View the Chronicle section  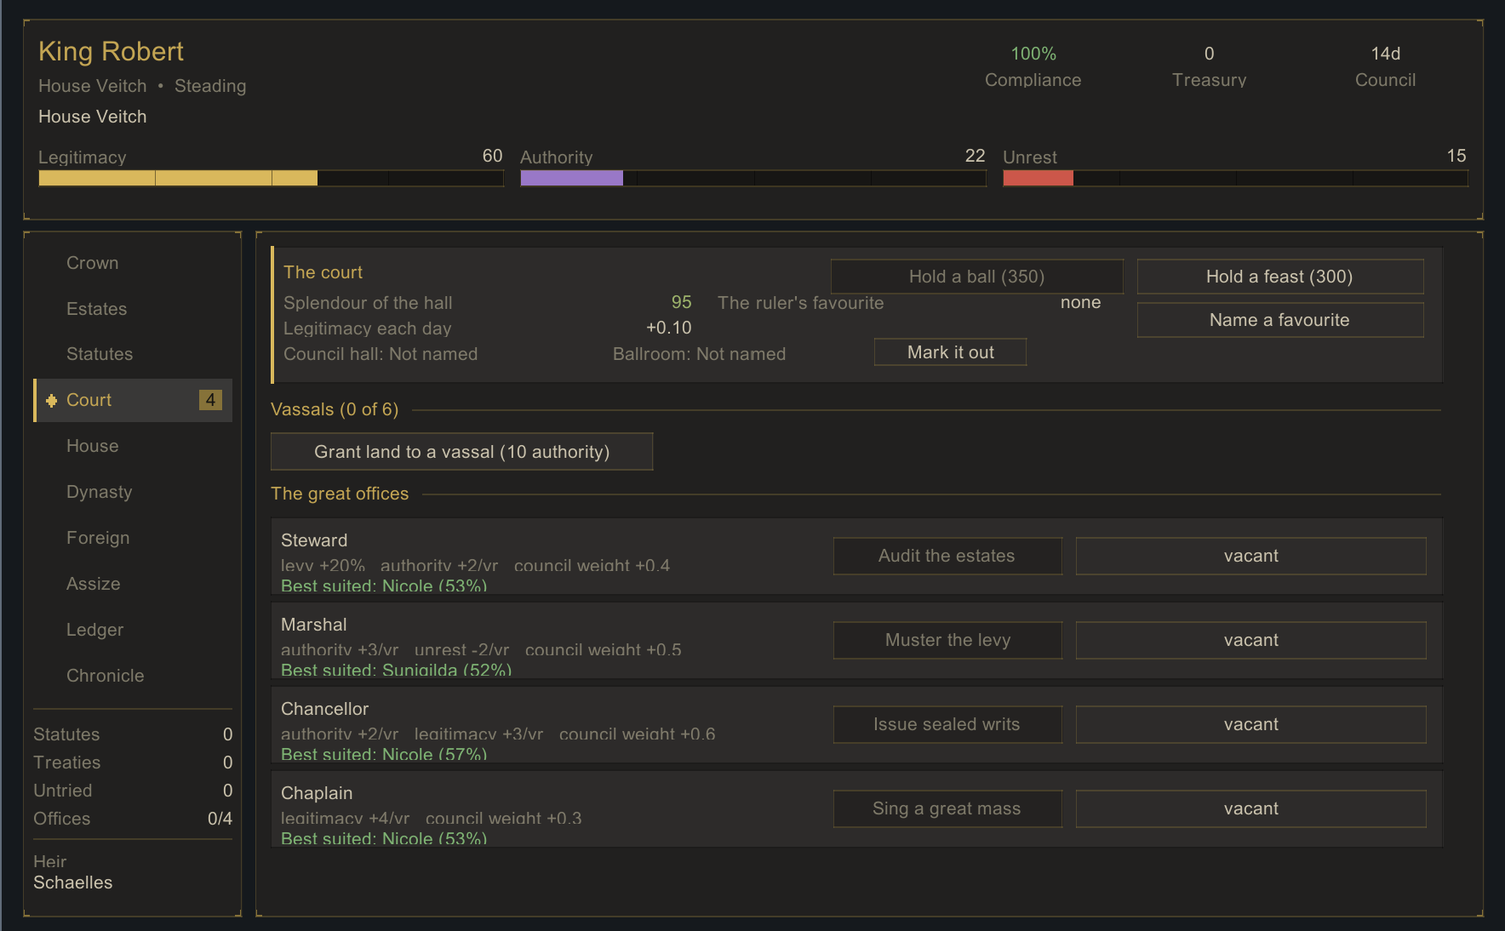[132, 676]
